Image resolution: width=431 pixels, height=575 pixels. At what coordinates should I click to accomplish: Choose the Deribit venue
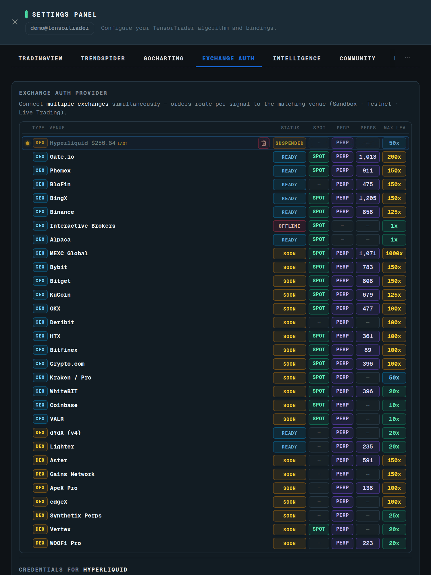pos(215,323)
